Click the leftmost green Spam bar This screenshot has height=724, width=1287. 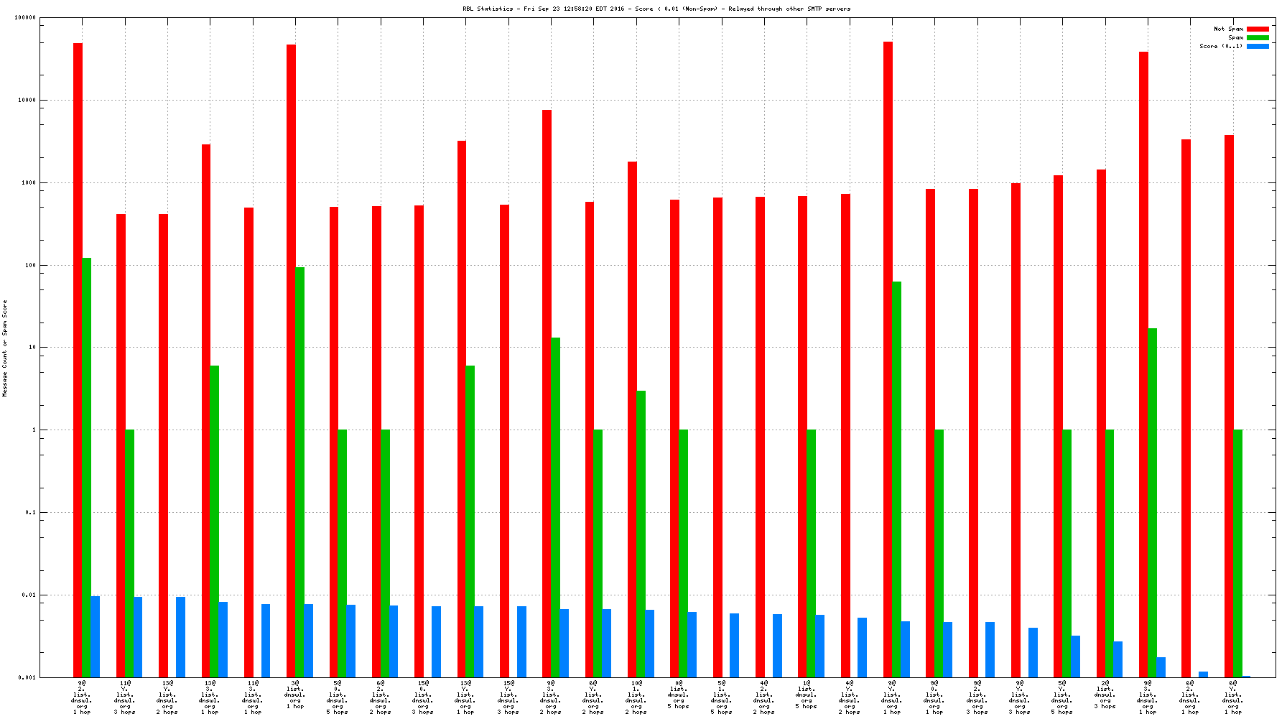86,467
